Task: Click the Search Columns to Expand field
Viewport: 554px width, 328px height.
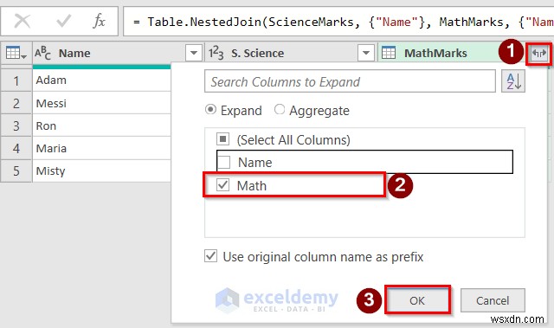Action: tap(350, 81)
